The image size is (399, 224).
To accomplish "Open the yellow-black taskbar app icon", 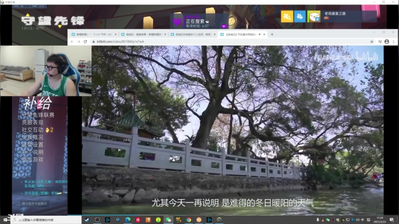I will point(178,220).
